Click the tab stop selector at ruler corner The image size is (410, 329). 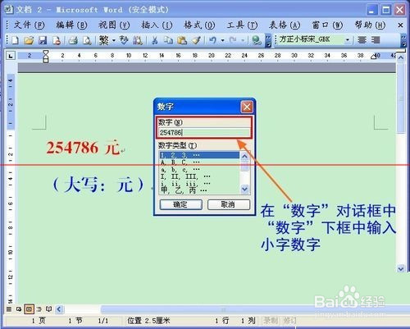11,56
